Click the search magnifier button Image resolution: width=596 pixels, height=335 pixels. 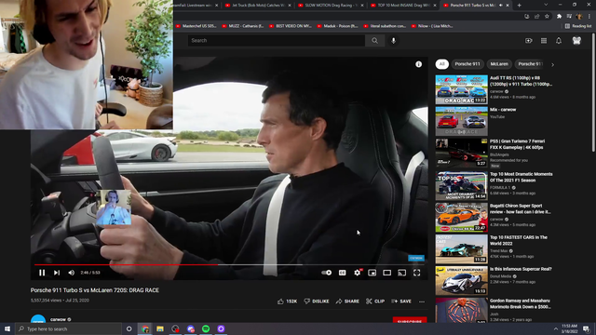374,40
